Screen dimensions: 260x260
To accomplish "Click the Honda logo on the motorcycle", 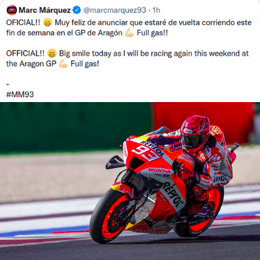I will [160, 170].
